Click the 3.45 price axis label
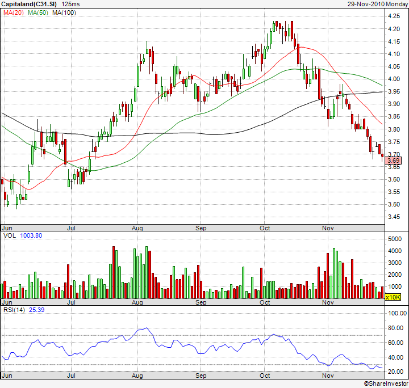Screen dimensions: 409x388 (394, 217)
